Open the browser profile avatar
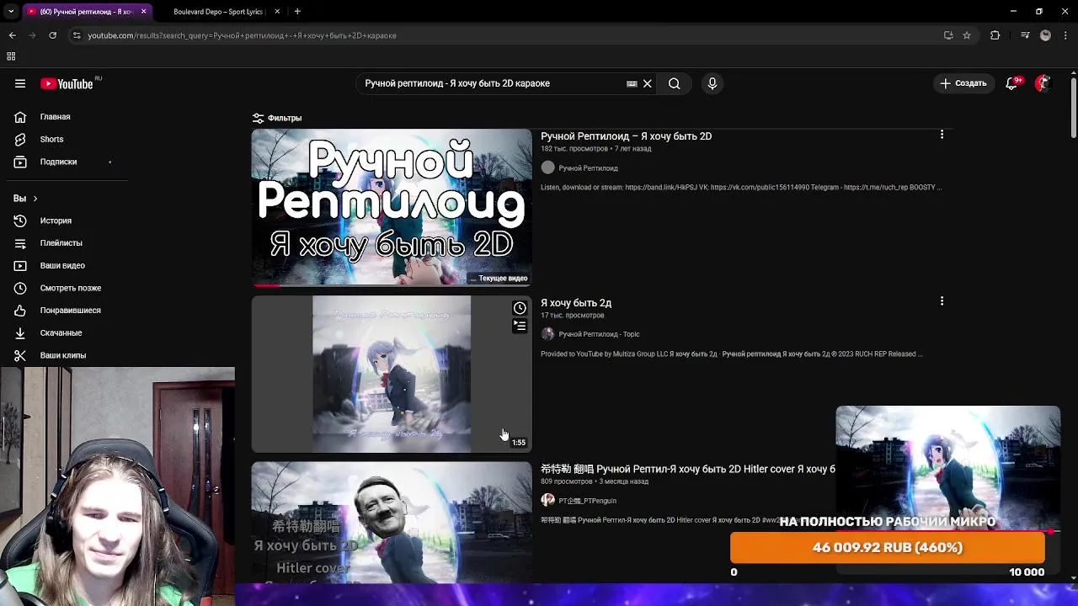The image size is (1078, 606). point(1045,35)
